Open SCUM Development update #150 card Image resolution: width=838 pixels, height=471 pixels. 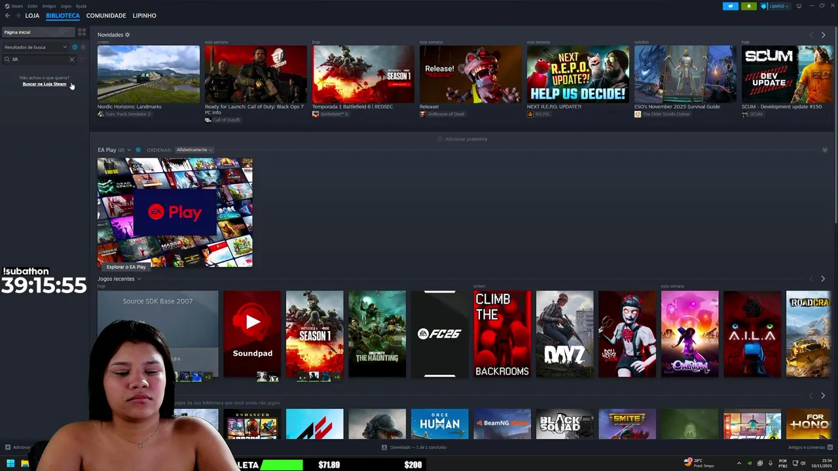[788, 74]
